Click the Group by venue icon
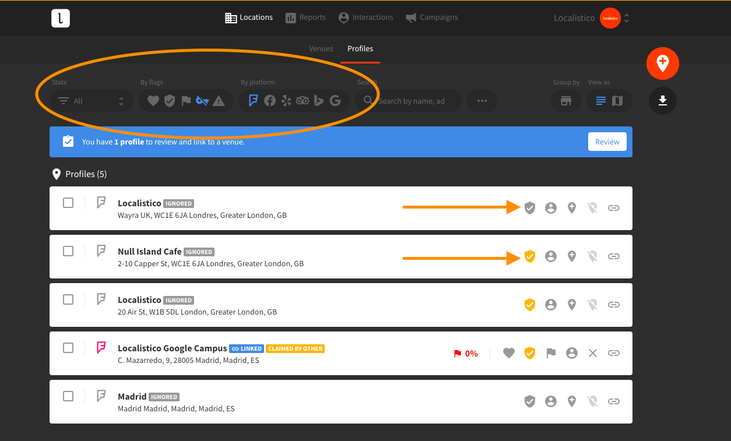 click(x=566, y=101)
